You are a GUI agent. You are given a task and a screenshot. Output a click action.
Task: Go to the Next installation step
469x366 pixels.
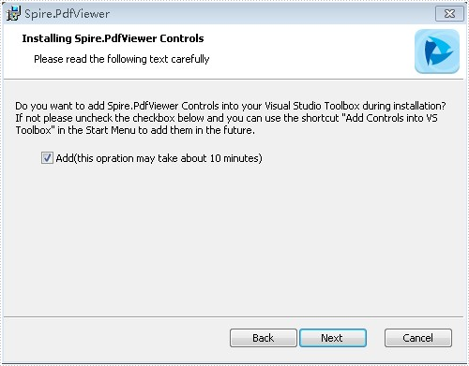point(333,338)
